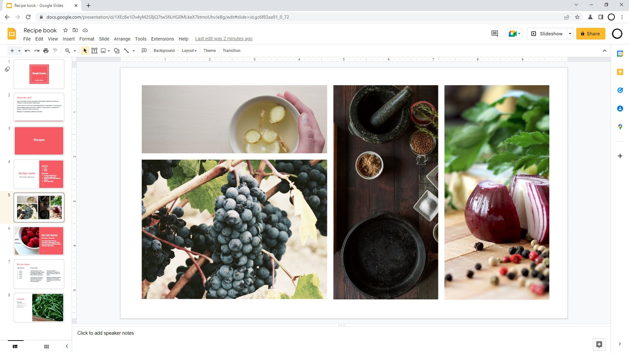Click the redo arrow icon in toolbar
629x353 pixels.
(x=37, y=51)
